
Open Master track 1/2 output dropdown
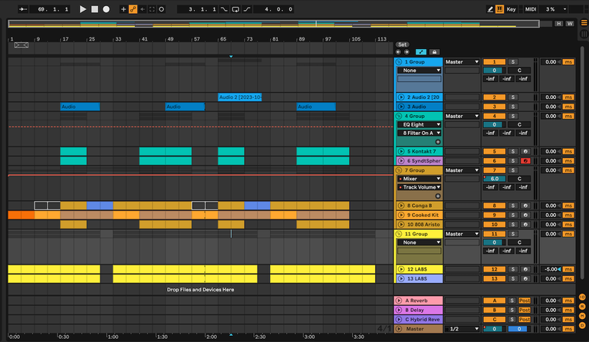(462, 329)
